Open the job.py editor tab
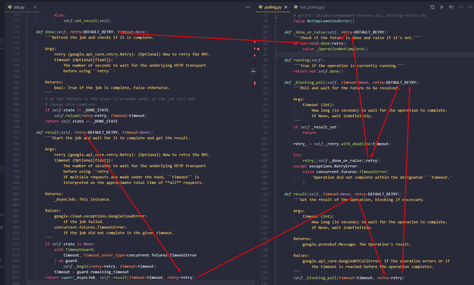474x285 pixels. pos(19,7)
